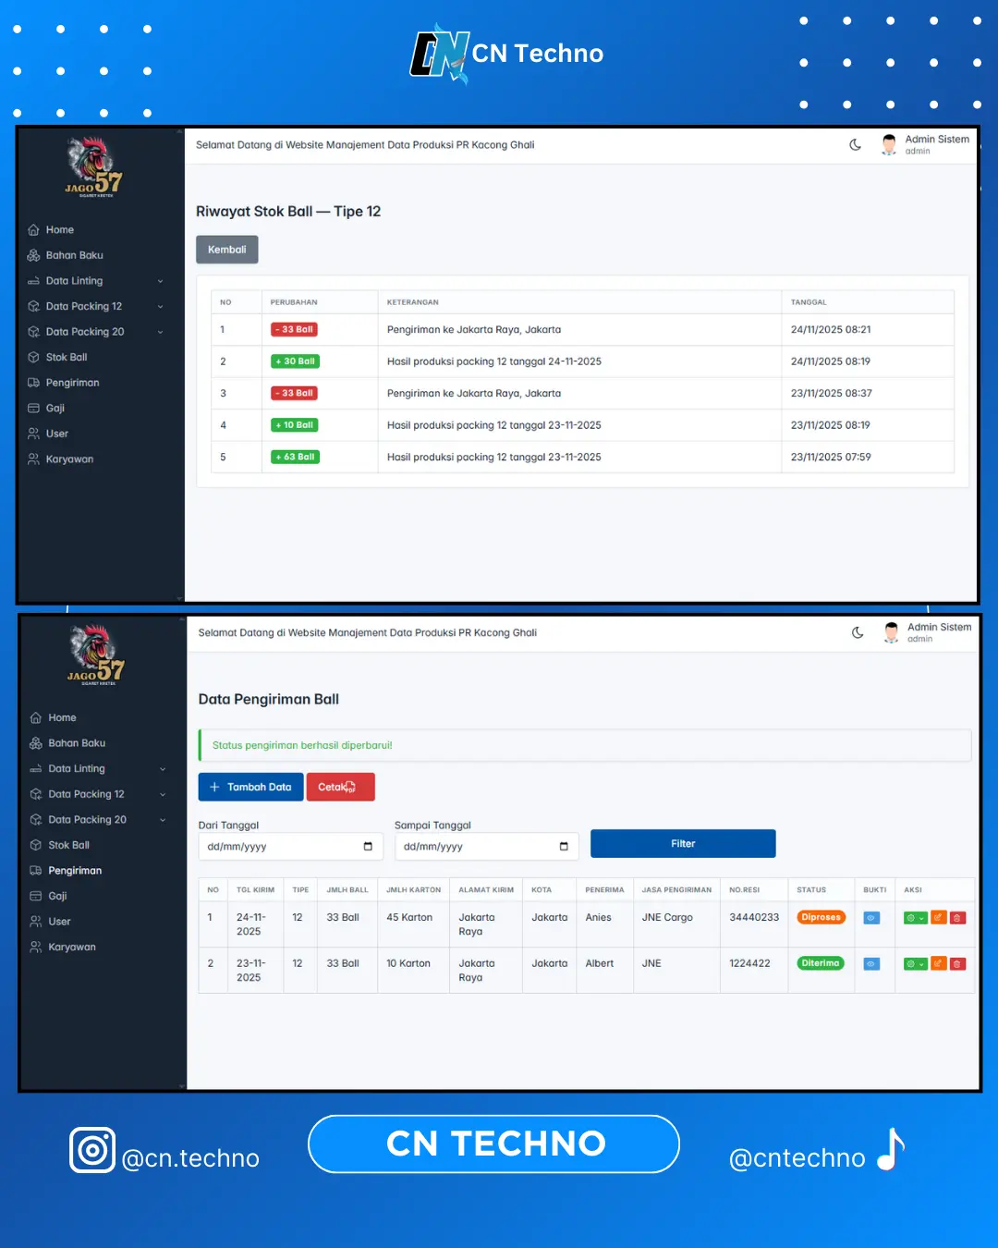The width and height of the screenshot is (998, 1248).
Task: Click the Dari Tanggal date field
Action: 289,847
